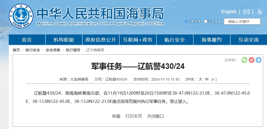Select 法规搜索 radio button

206,21
